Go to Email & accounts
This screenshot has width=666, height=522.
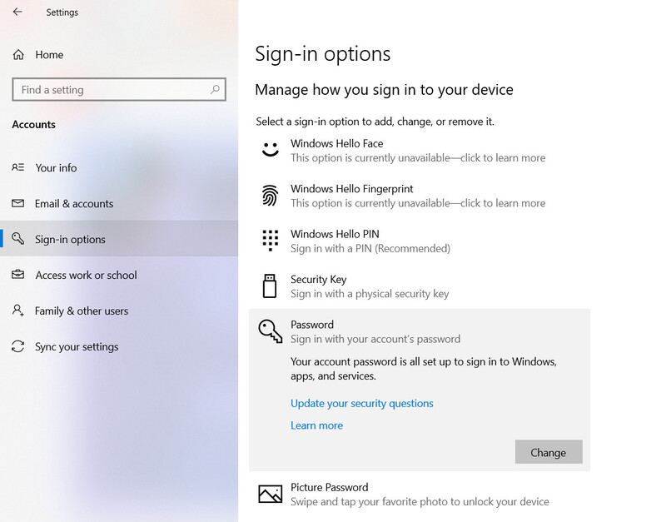pyautogui.click(x=119, y=203)
